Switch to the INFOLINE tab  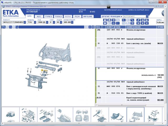click(x=88, y=17)
